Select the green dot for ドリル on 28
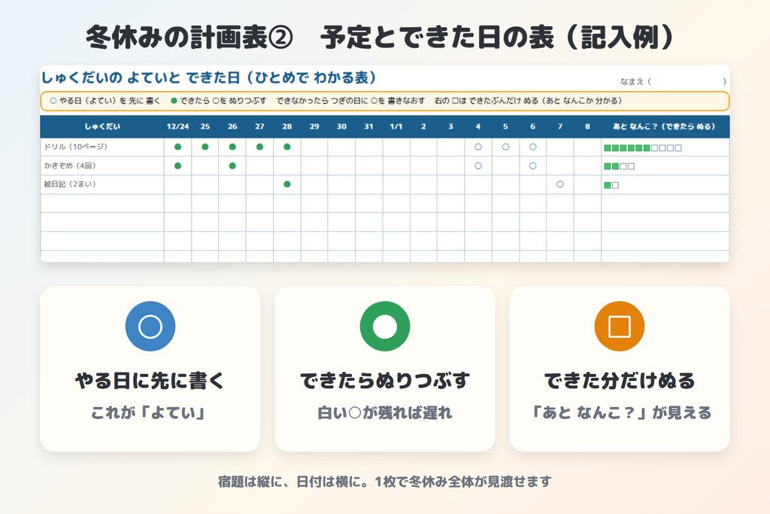The image size is (770, 514). (287, 147)
